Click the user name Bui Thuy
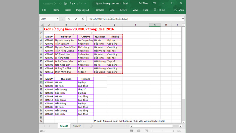 click(143, 3)
